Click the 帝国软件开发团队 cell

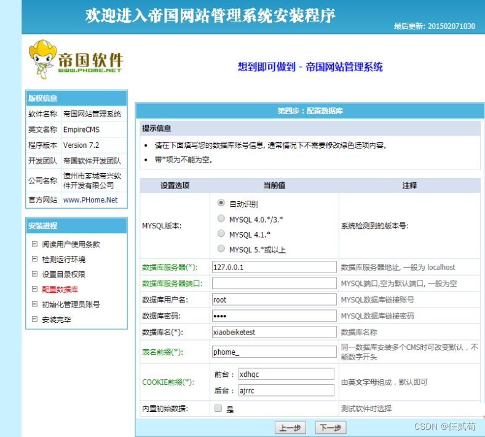tap(94, 161)
